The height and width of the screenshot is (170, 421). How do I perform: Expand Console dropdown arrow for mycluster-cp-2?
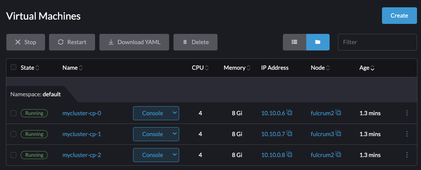pyautogui.click(x=174, y=155)
